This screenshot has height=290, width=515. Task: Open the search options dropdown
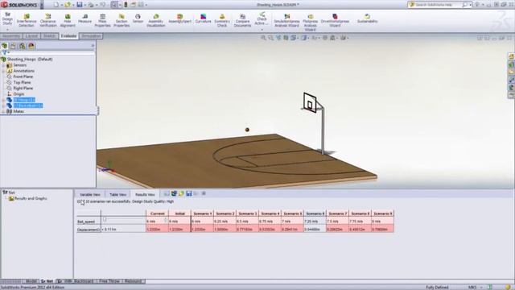pyautogui.click(x=470, y=5)
